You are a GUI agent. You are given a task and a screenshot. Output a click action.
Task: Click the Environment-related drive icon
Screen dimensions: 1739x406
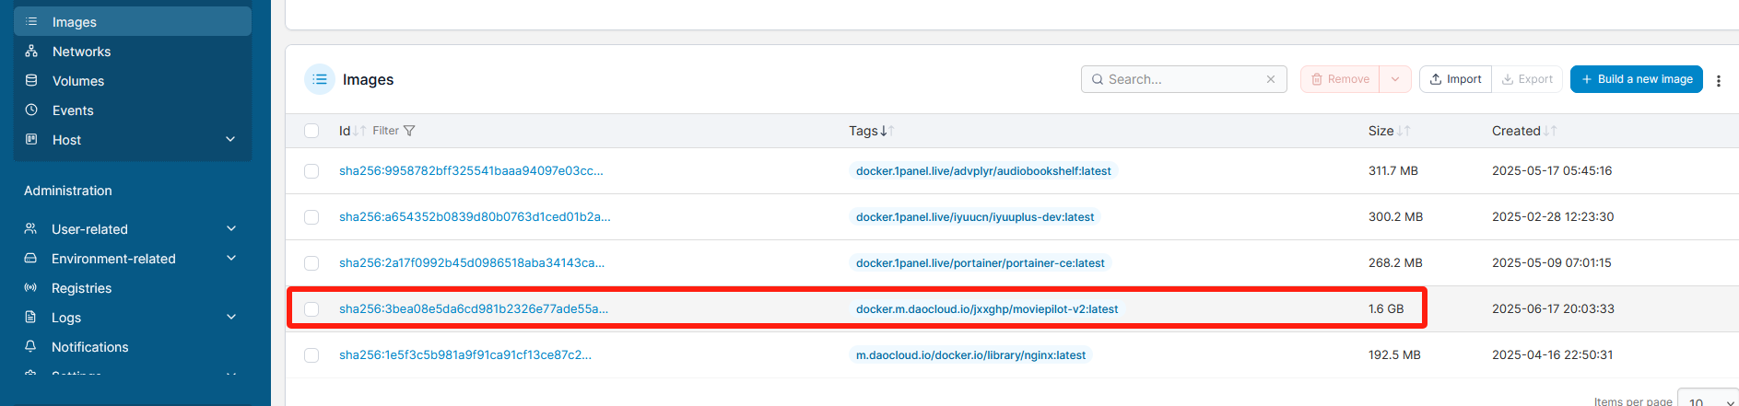[x=30, y=258]
